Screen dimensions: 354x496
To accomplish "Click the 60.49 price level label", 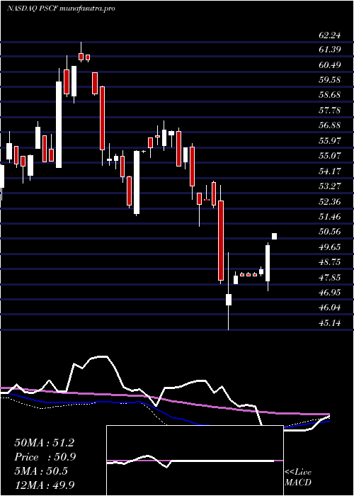I will [330, 65].
